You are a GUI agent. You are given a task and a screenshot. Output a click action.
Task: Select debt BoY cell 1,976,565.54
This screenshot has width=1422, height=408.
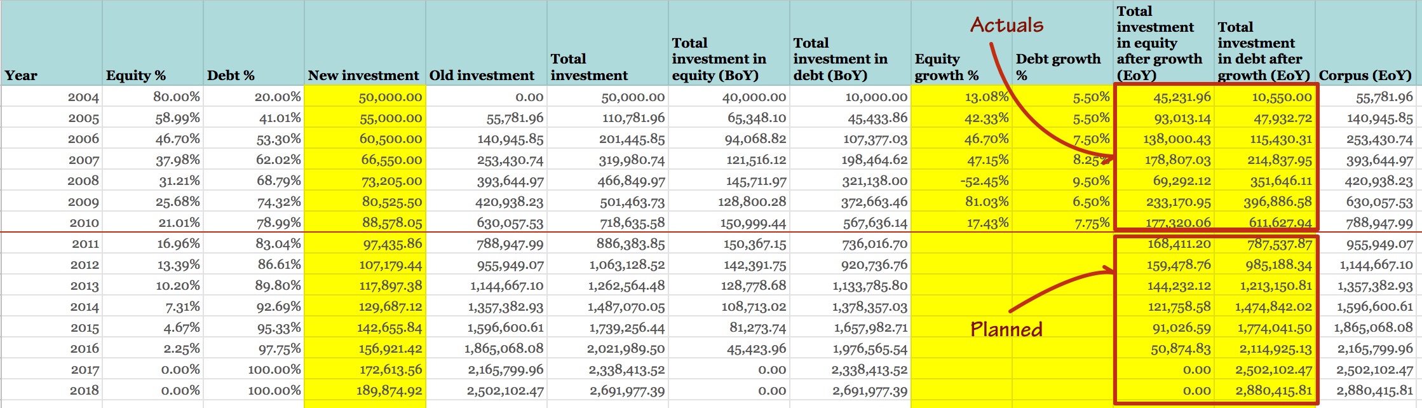coord(850,348)
